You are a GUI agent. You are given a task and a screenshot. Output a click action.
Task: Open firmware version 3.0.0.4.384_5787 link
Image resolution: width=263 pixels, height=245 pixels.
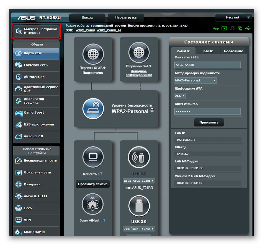click(x=173, y=26)
